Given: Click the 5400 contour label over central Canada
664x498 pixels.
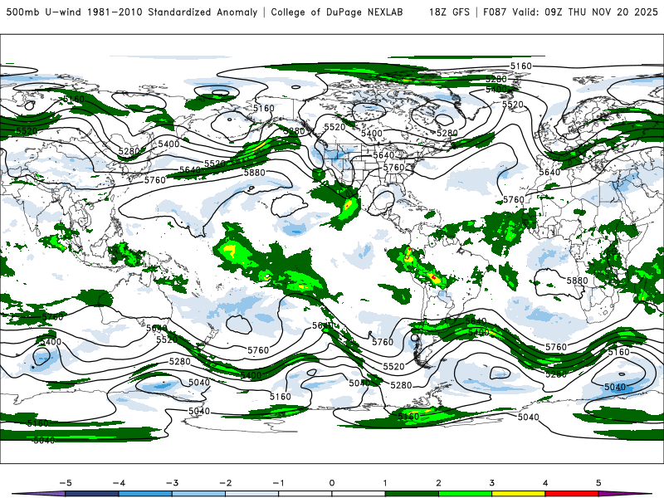Looking at the screenshot, I should coord(372,134).
